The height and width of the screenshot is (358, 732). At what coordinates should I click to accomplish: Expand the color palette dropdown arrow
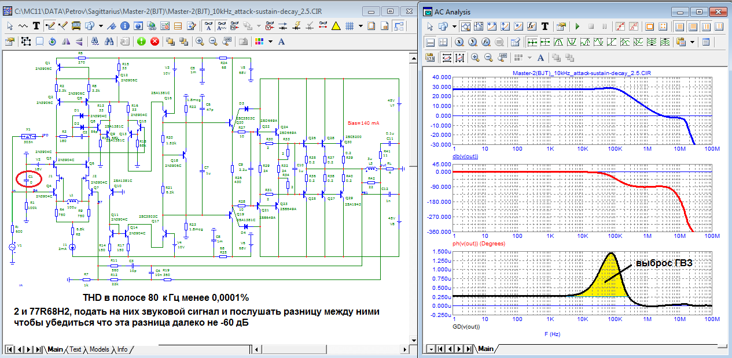(x=270, y=41)
